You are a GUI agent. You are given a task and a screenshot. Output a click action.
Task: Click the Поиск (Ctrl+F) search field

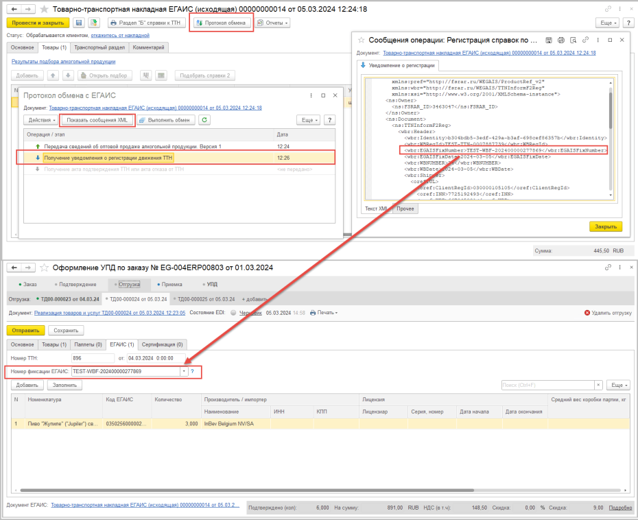click(548, 385)
